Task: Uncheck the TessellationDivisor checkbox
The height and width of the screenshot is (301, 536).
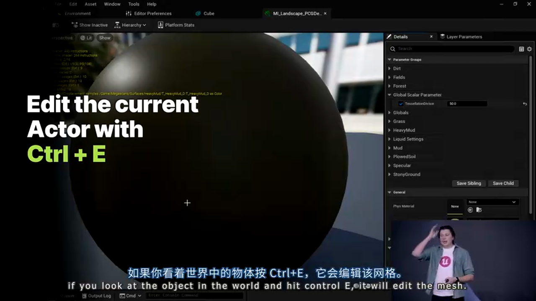Action: tap(401, 103)
